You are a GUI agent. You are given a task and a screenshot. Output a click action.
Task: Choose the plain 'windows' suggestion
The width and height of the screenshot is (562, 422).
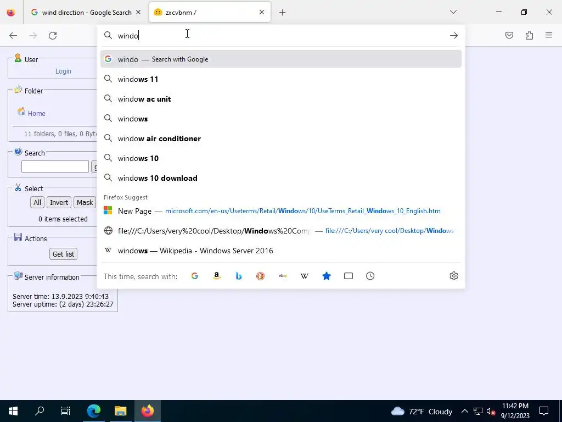[281, 119]
